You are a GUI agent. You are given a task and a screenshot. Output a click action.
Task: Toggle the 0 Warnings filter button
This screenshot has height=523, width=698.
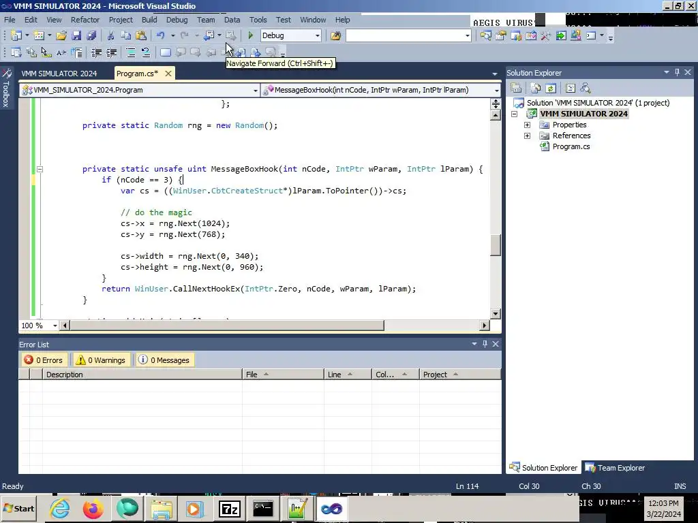(101, 360)
